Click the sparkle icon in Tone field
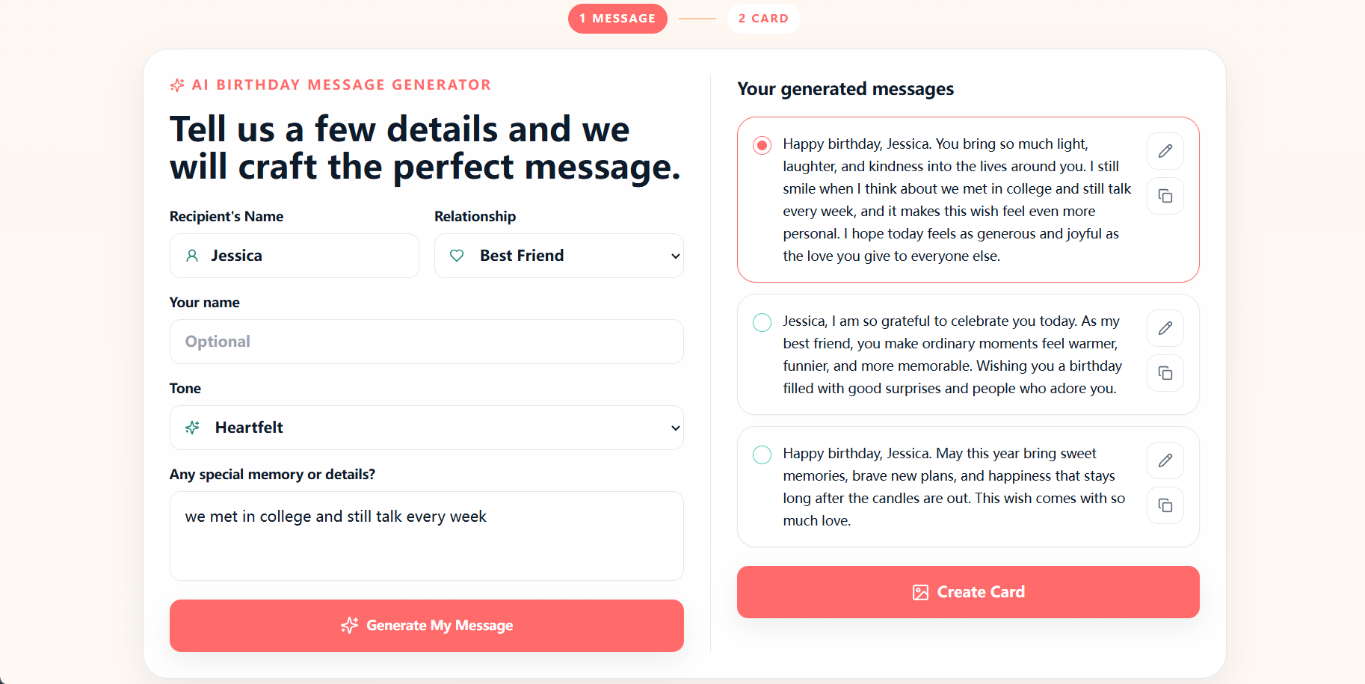The image size is (1365, 684). tap(192, 428)
